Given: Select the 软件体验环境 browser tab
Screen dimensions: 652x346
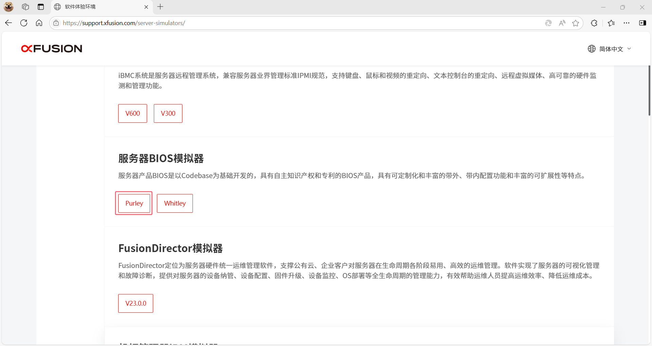Looking at the screenshot, I should click(102, 7).
